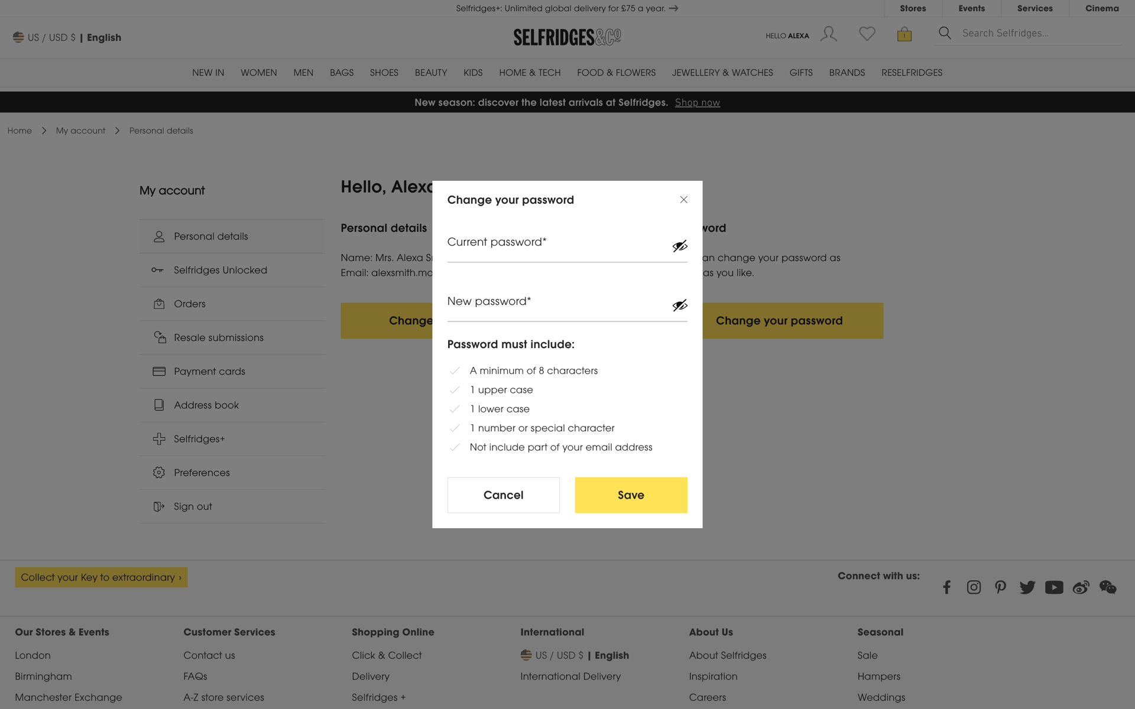This screenshot has height=709, width=1135.
Task: Click the search magnifier icon
Action: 945,33
